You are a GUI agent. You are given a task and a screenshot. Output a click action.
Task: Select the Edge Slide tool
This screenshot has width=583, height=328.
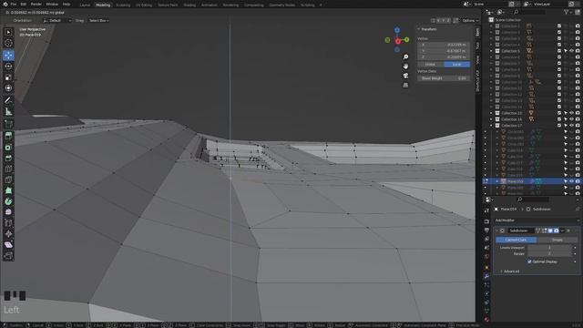click(x=8, y=222)
